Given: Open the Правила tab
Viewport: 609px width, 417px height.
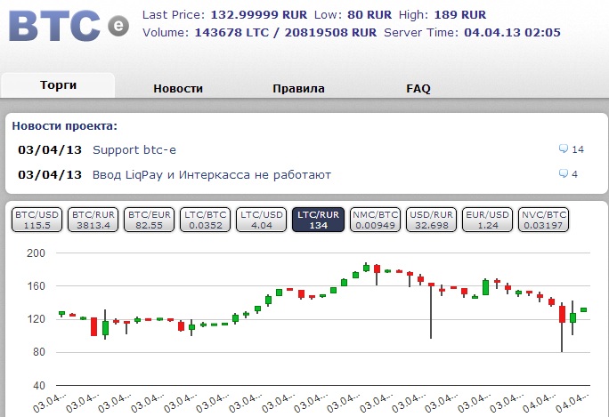Looking at the screenshot, I should (x=298, y=88).
